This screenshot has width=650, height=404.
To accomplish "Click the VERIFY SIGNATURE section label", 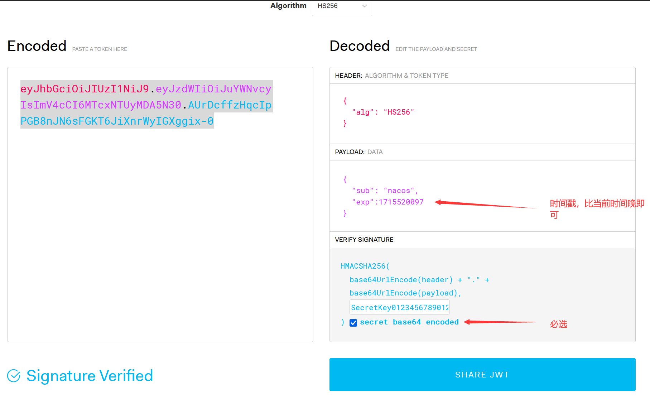I will [364, 240].
